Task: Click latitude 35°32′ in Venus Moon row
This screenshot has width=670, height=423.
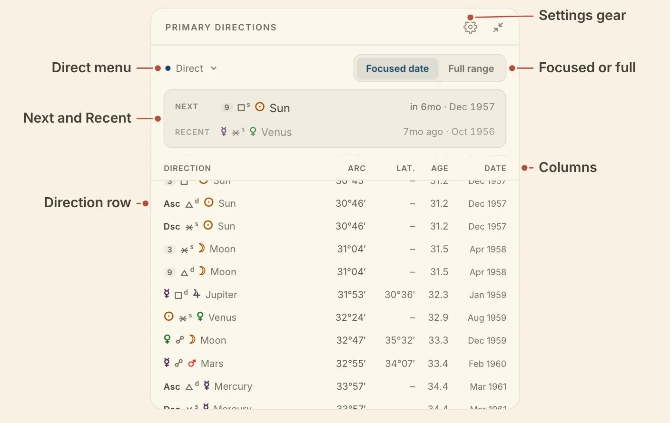Action: (400, 340)
